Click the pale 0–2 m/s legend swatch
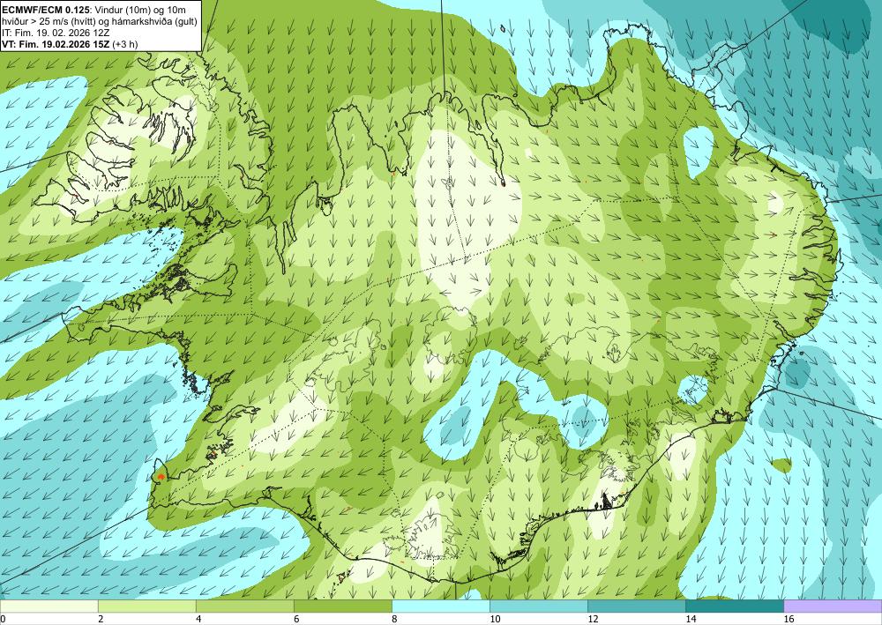 click(x=49, y=606)
